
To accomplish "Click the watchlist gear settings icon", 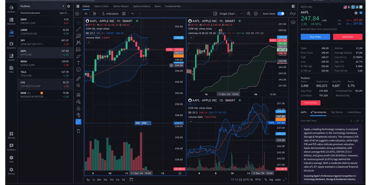I will point(69,6).
